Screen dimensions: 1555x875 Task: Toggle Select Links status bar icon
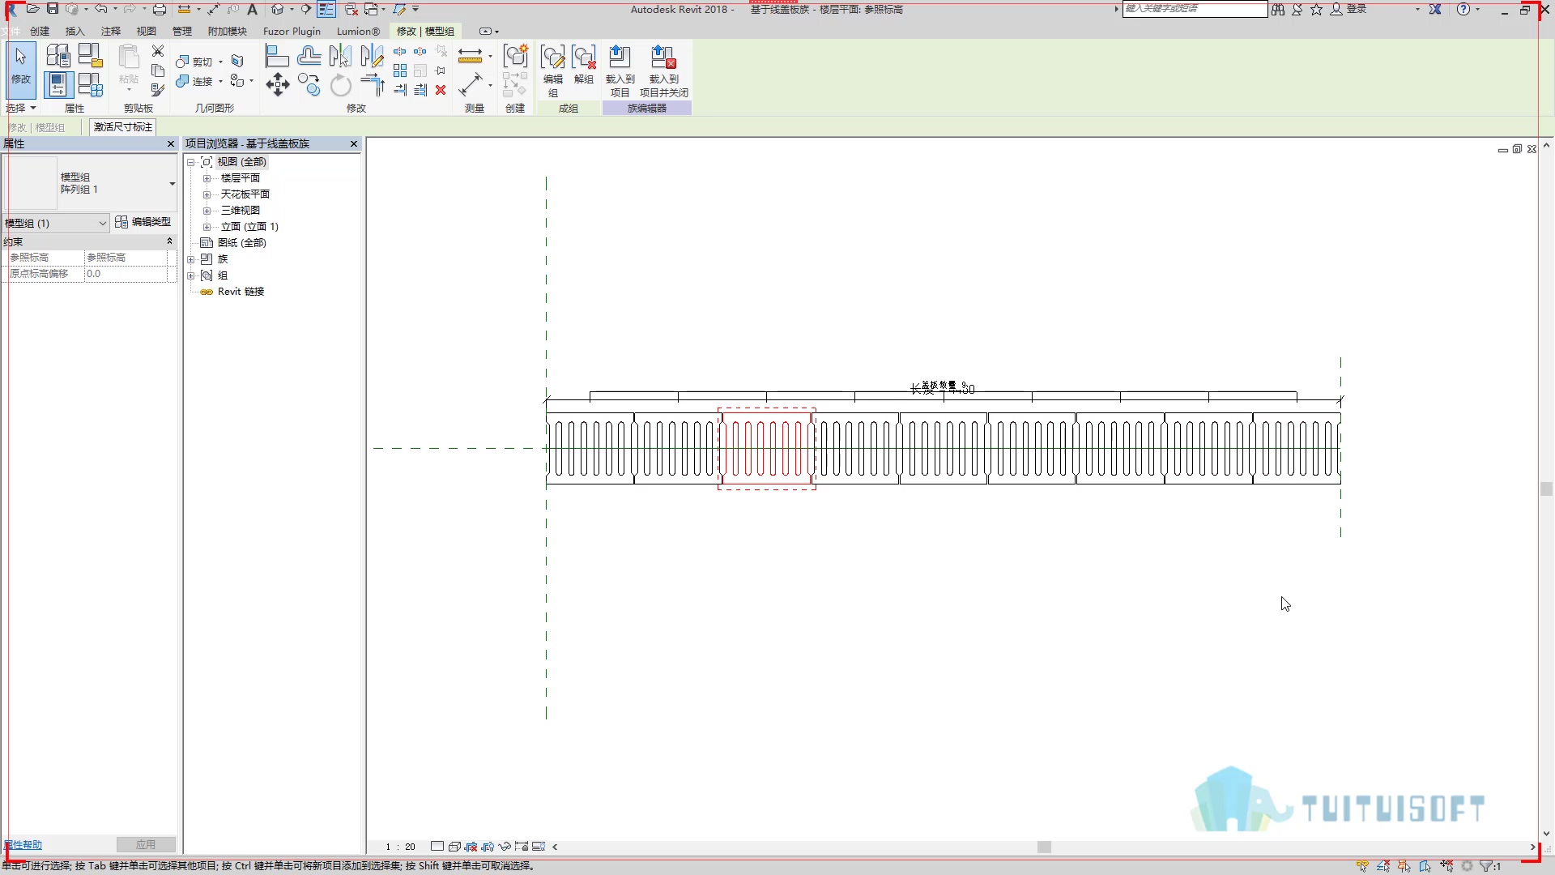click(x=1362, y=866)
